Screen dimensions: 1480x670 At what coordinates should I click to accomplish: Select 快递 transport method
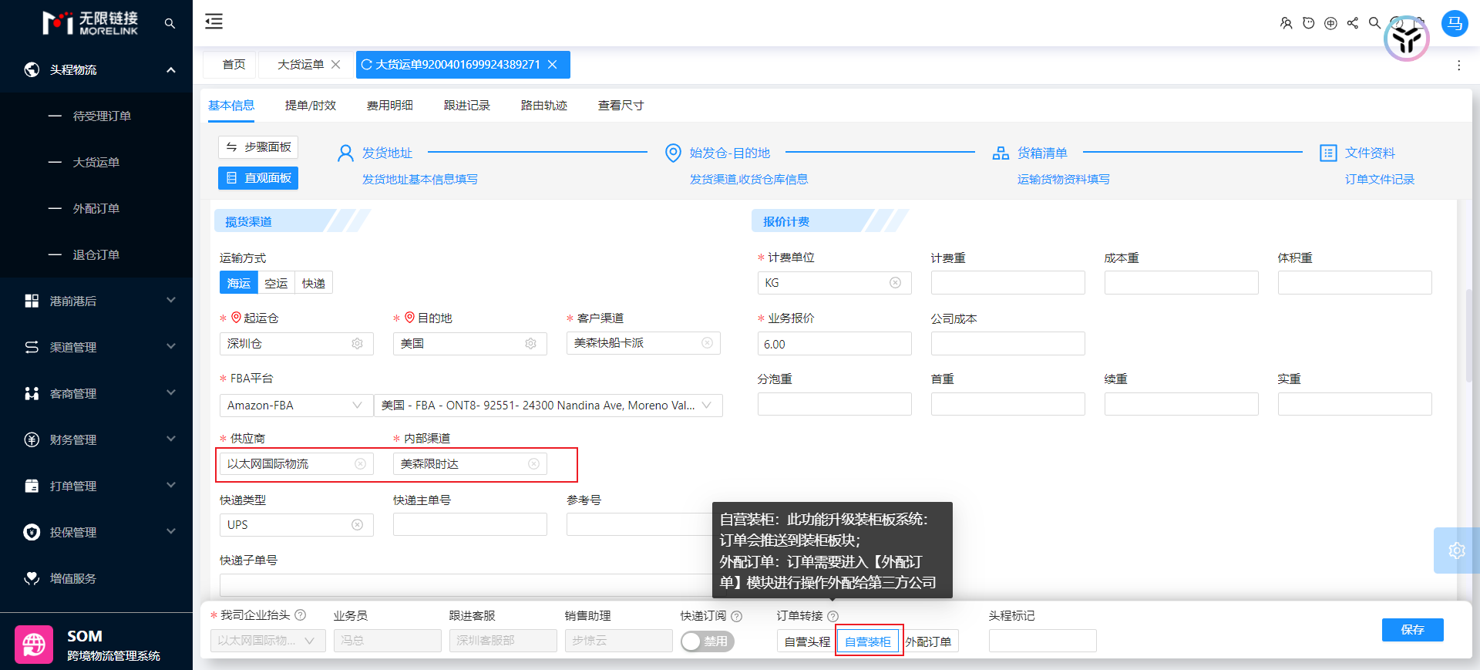pos(314,284)
